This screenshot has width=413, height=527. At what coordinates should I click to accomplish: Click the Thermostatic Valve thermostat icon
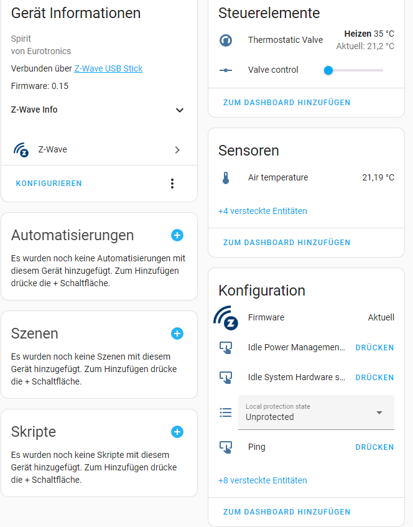click(x=226, y=40)
